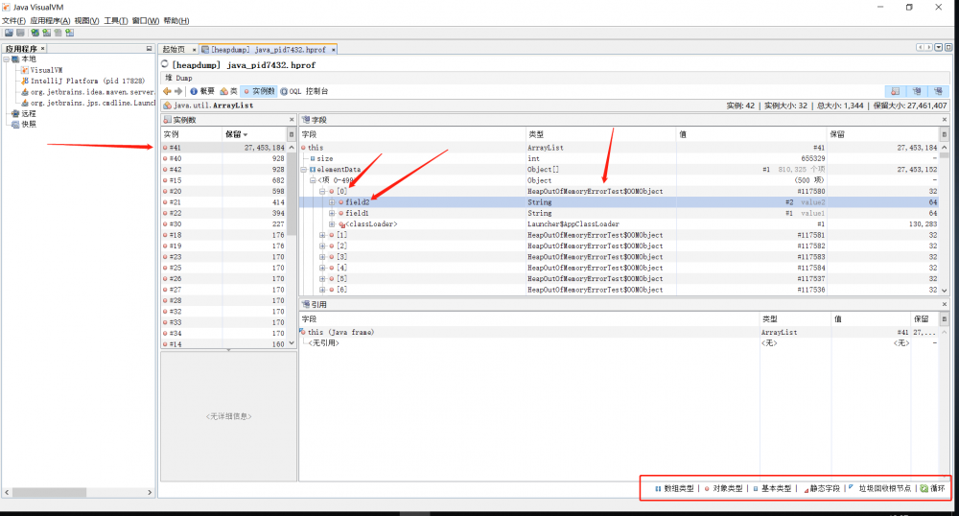Click the third main toolbar icon (green application icon)
Image resolution: width=959 pixels, height=516 pixels.
coord(35,33)
